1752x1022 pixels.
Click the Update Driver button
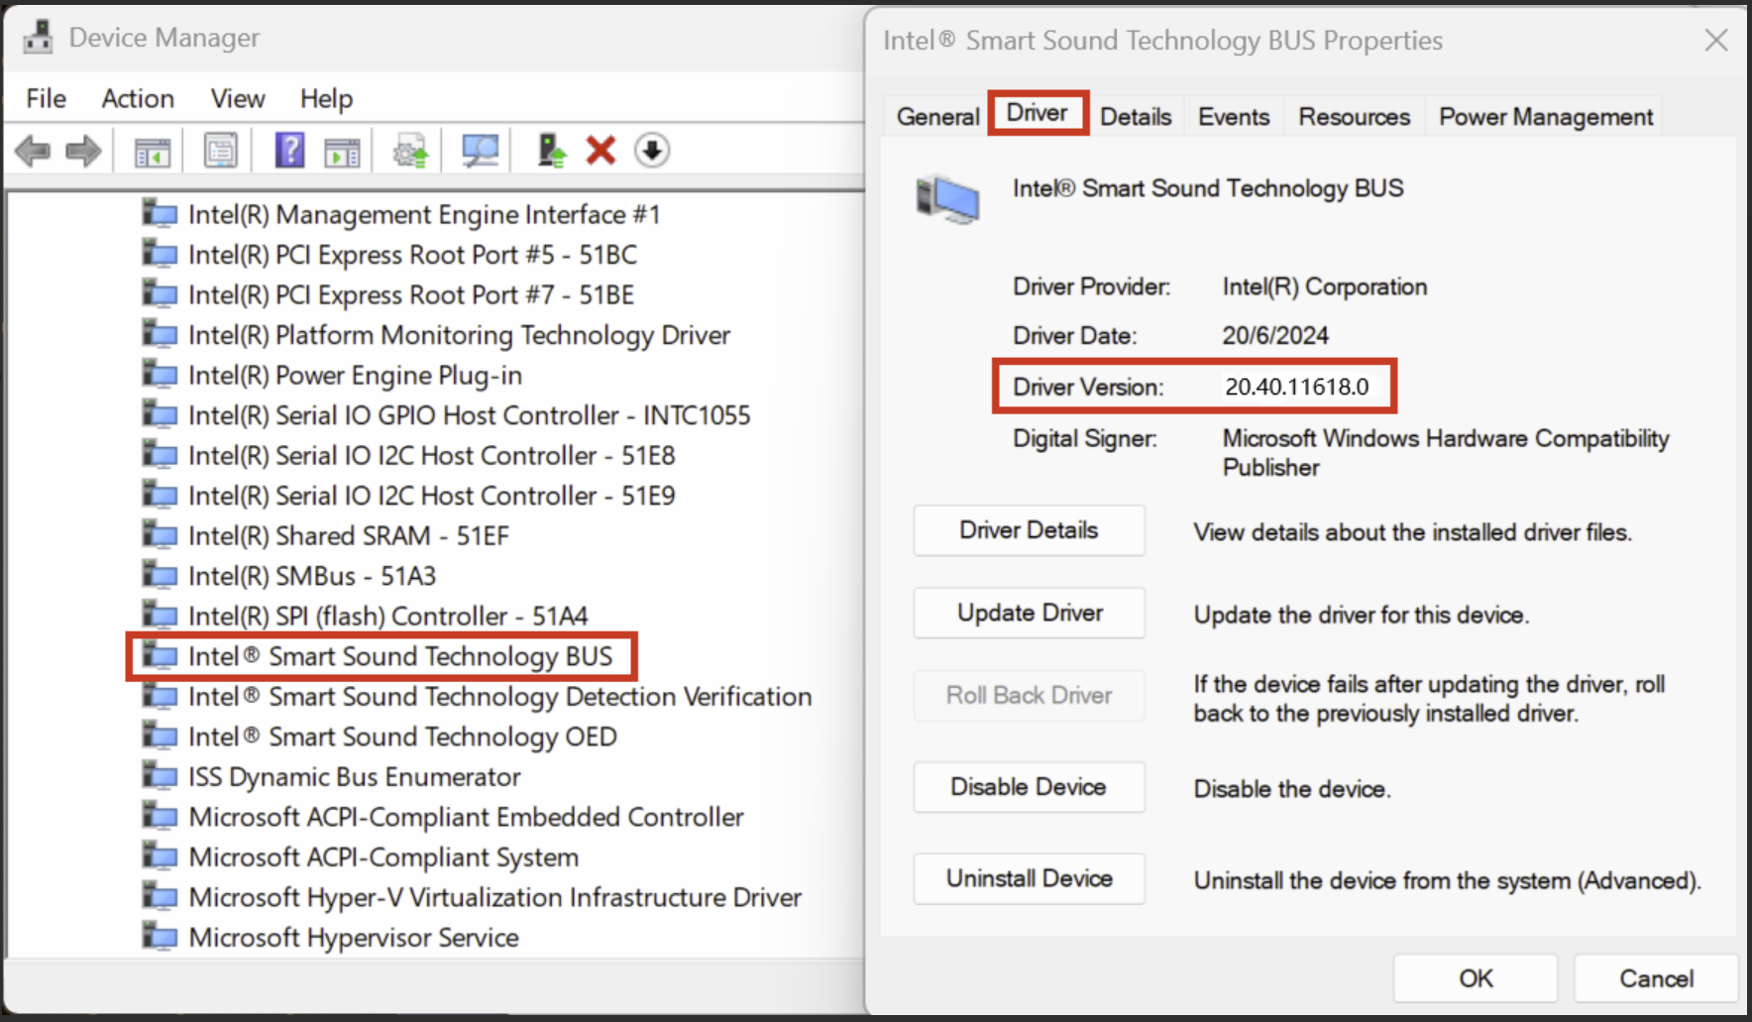[1029, 613]
